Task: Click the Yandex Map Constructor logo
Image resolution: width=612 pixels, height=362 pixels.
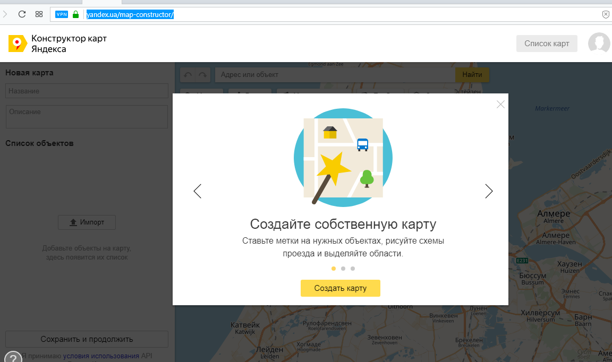Action: pos(18,44)
